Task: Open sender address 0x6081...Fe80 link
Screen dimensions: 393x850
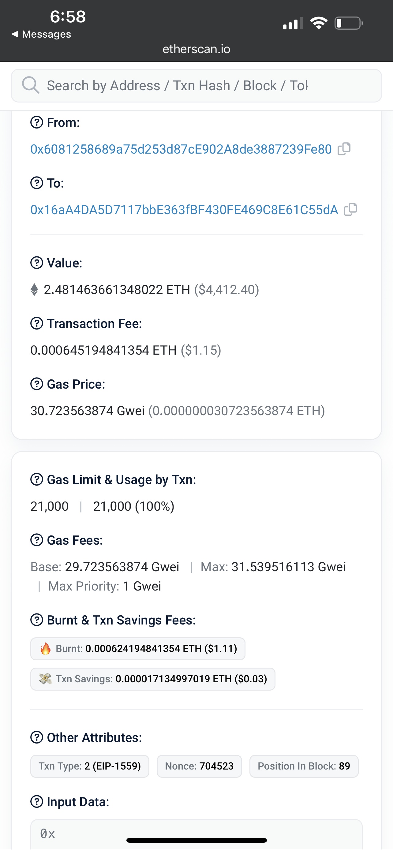Action: [x=181, y=149]
